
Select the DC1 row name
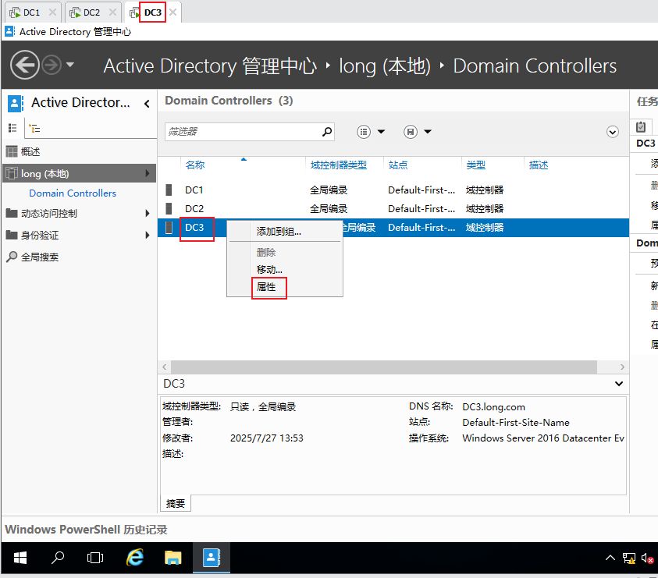[x=194, y=190]
